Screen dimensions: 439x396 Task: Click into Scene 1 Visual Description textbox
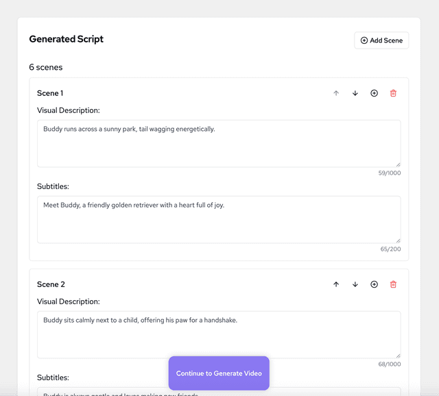(218, 144)
